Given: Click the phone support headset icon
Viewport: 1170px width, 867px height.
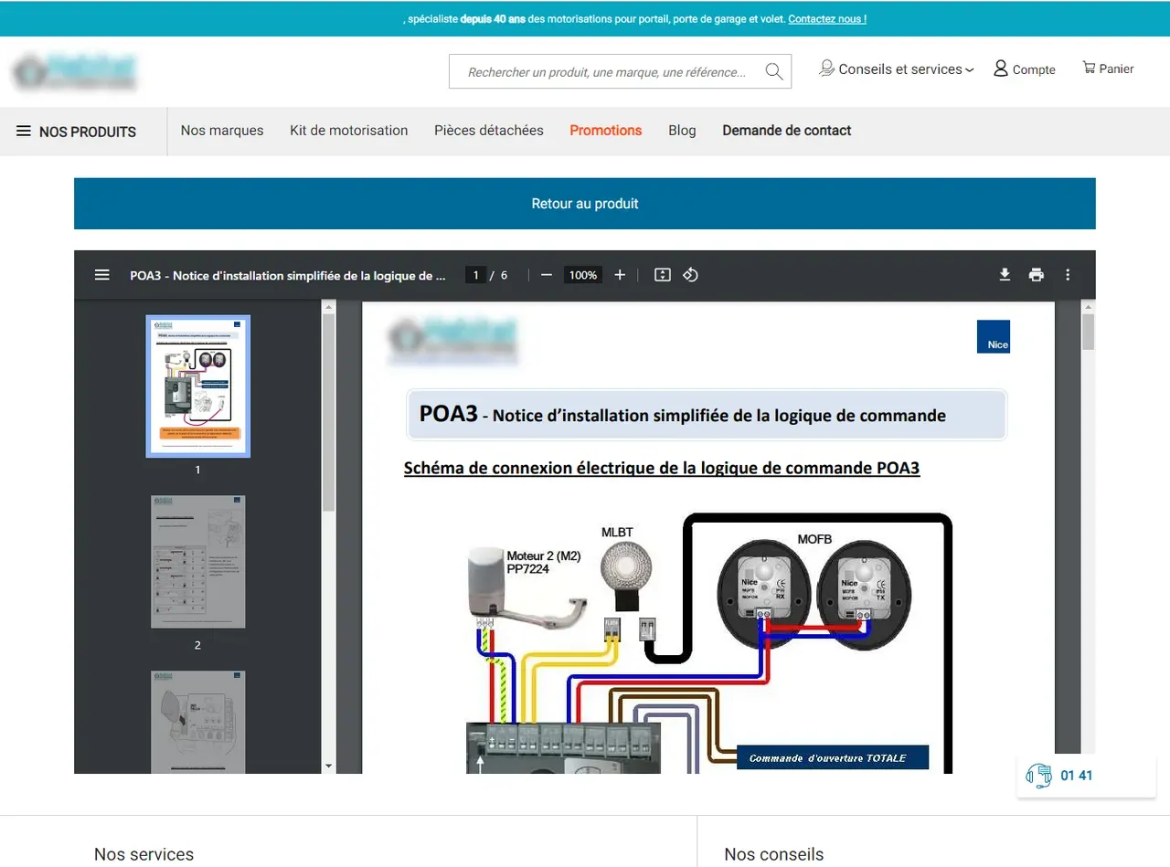Looking at the screenshot, I should coord(1039,776).
